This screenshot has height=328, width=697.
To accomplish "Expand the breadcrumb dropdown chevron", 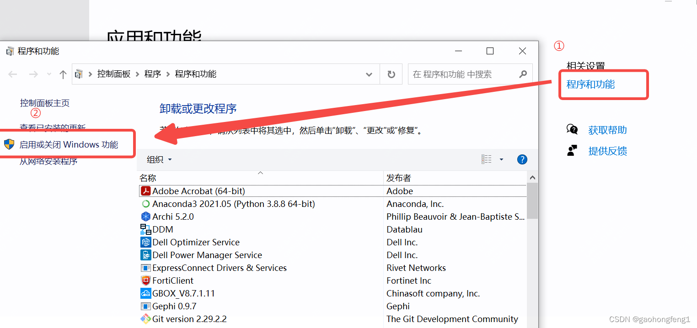I will coord(369,74).
